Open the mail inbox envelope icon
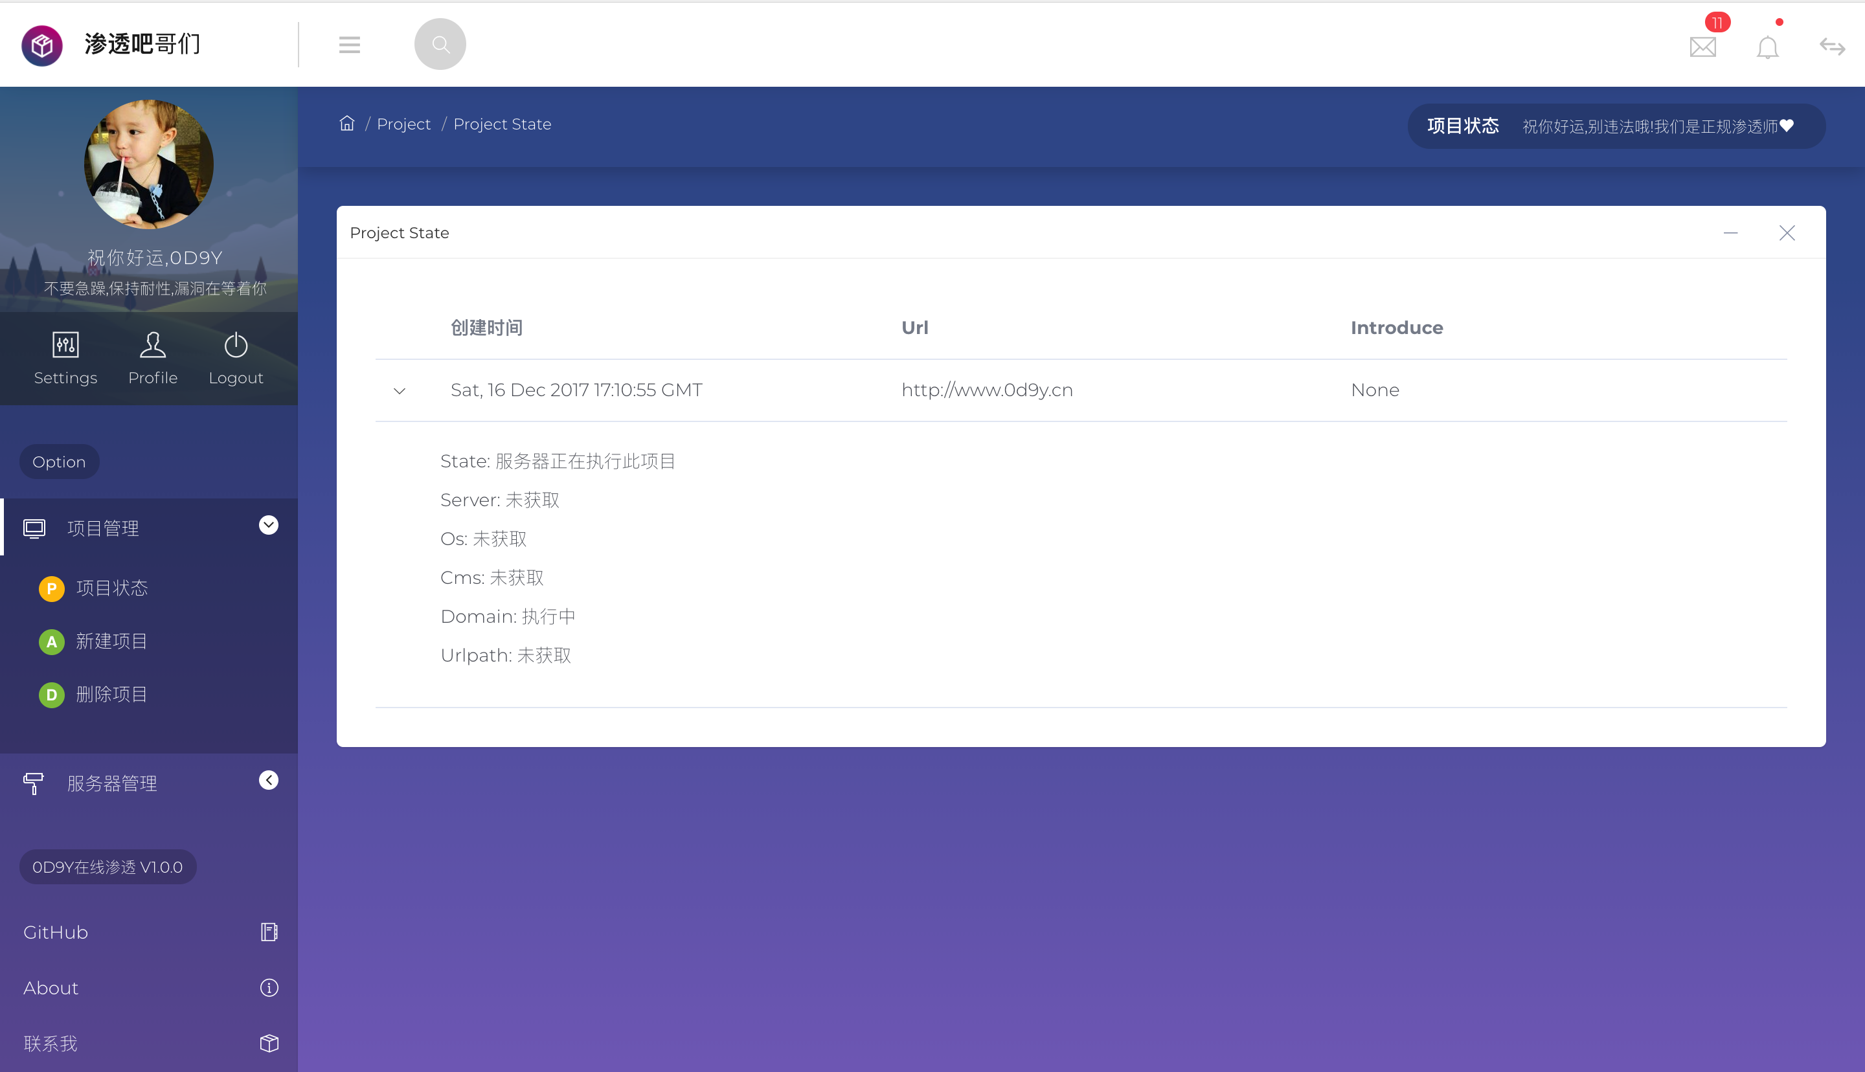The image size is (1865, 1072). (x=1702, y=47)
